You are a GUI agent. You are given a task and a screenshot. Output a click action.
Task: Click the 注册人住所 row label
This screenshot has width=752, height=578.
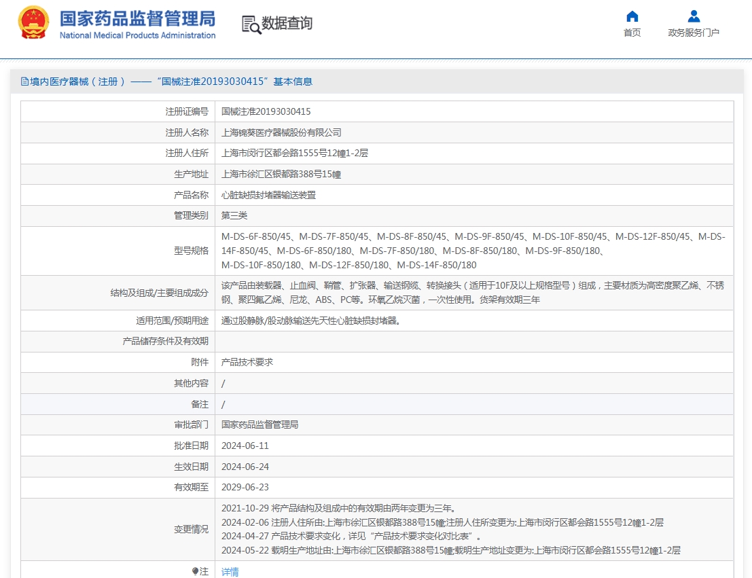(x=187, y=153)
